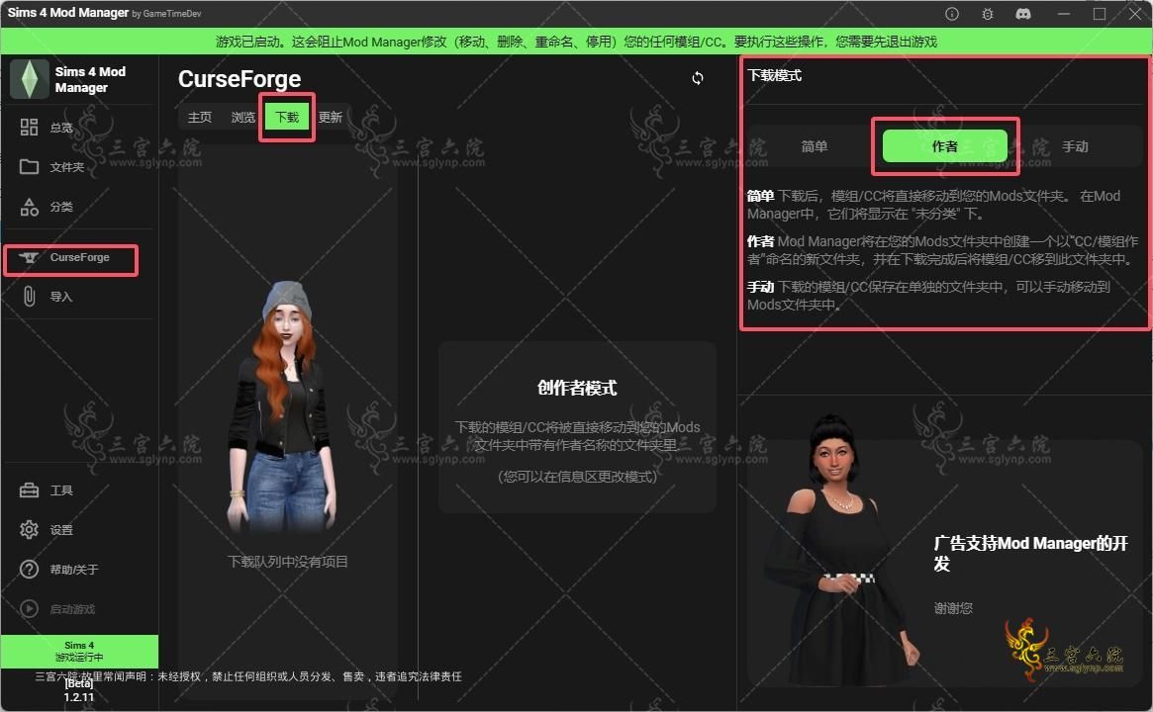Viewport: 1153px width, 712px height.
Task: Go to 文件夹 in the sidebar
Action: click(x=67, y=167)
